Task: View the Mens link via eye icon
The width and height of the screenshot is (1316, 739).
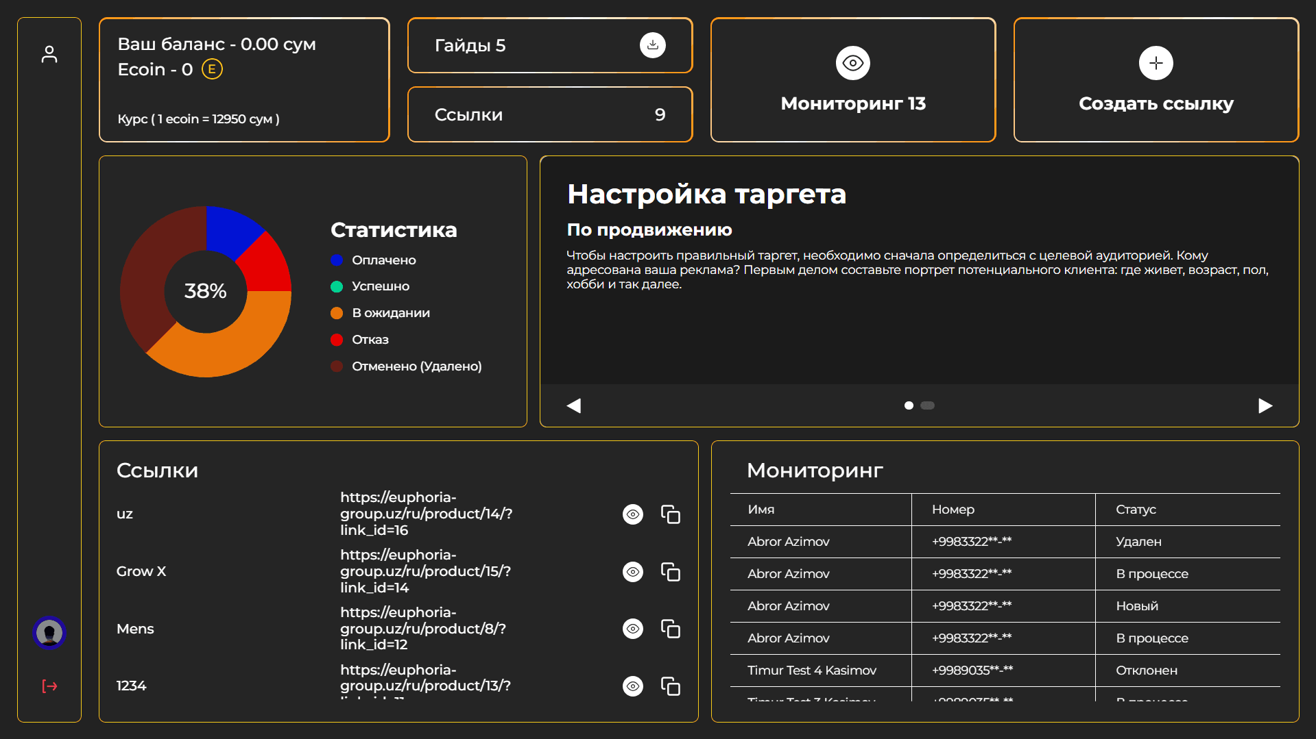Action: [632, 629]
